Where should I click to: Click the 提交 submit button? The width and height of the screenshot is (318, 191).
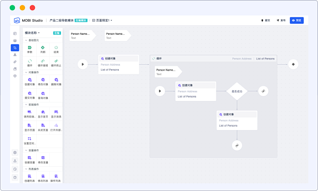pyautogui.click(x=266, y=20)
